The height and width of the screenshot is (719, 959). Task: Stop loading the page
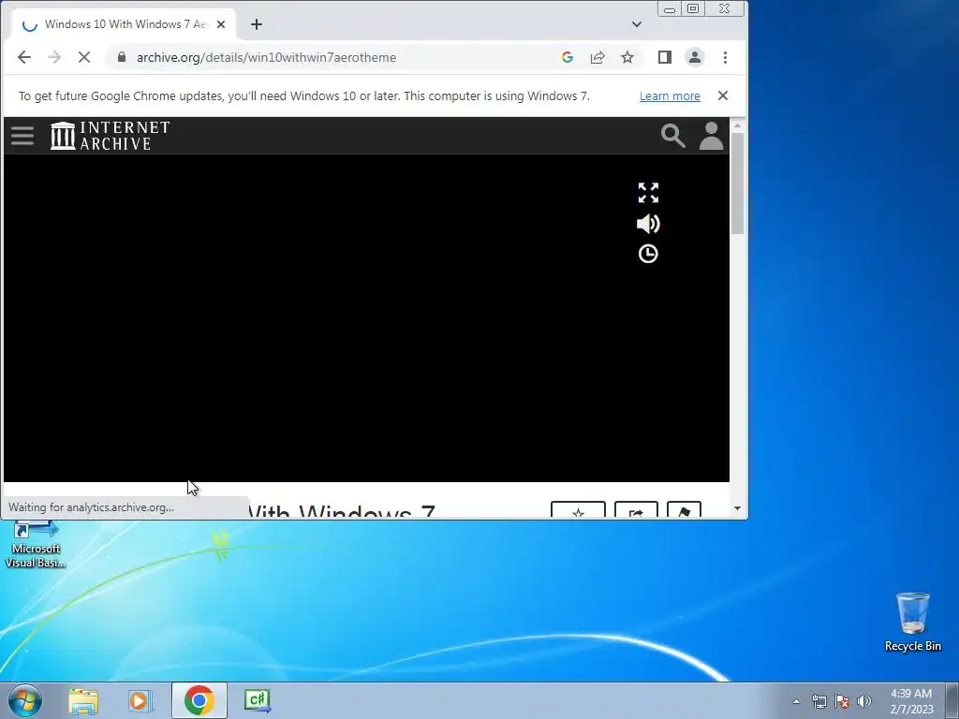pos(84,57)
